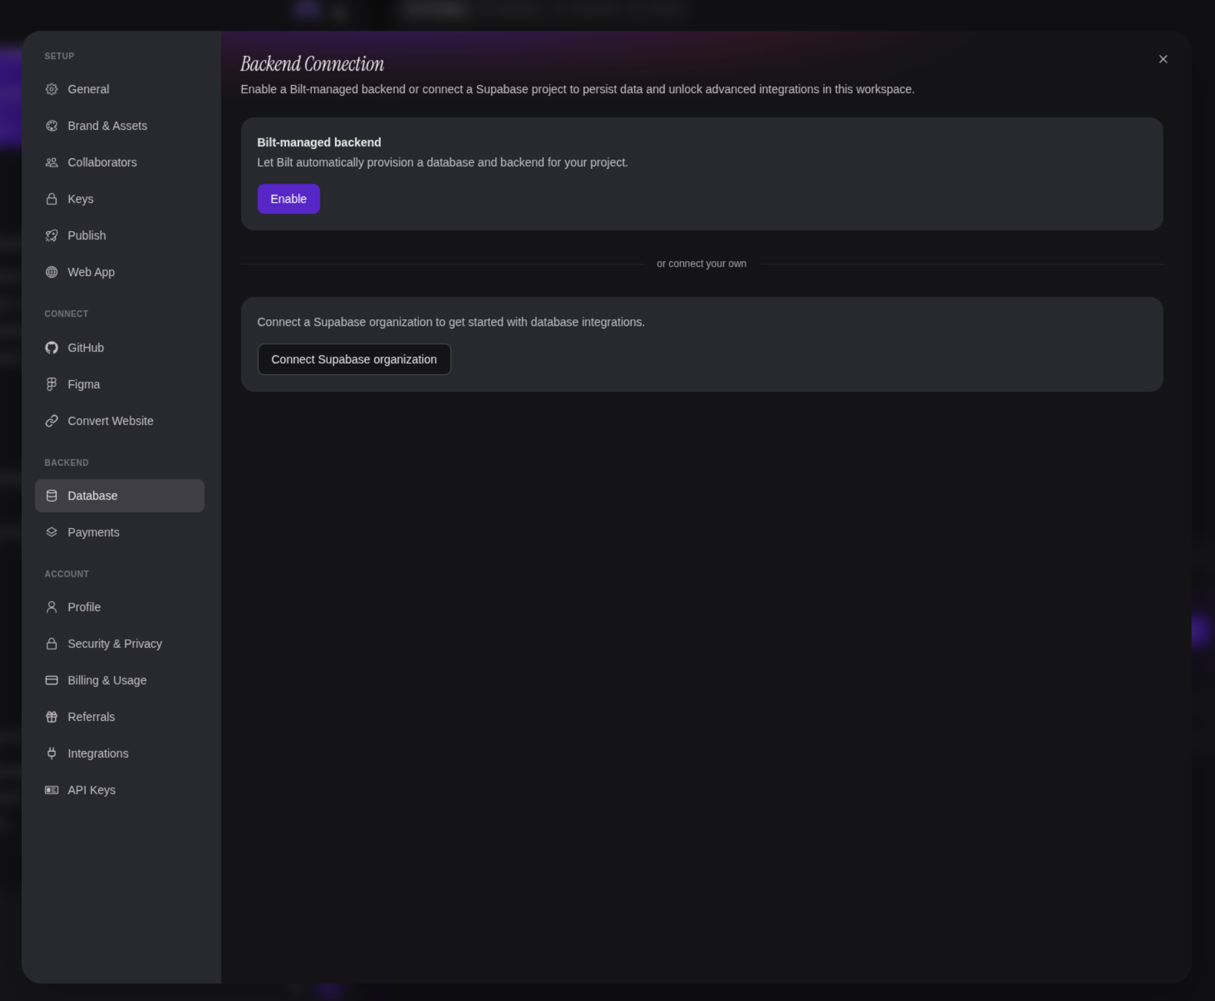The width and height of the screenshot is (1215, 1001).
Task: Click the Publish rocket icon
Action: [51, 235]
